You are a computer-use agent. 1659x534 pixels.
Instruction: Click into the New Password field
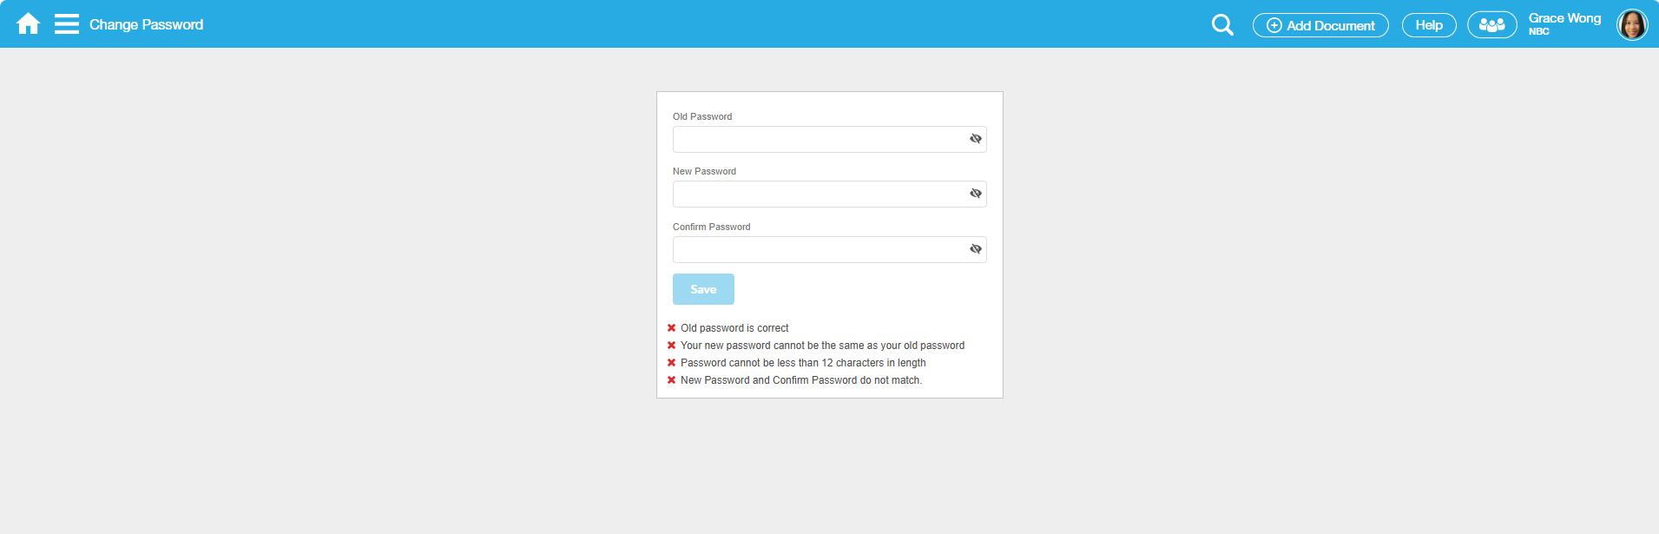[x=818, y=194]
